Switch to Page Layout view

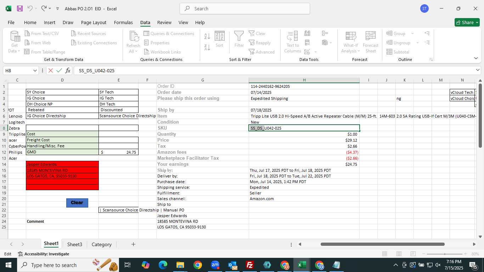tap(399, 254)
